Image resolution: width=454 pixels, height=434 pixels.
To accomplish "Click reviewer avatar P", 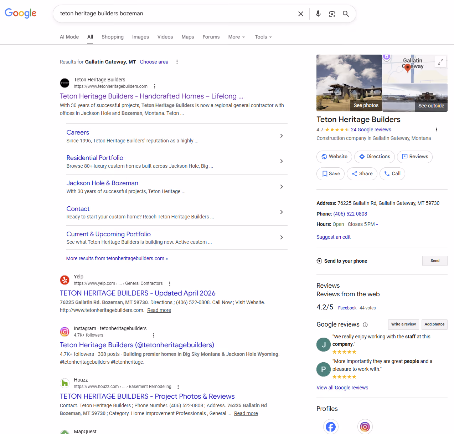I will (324, 369).
